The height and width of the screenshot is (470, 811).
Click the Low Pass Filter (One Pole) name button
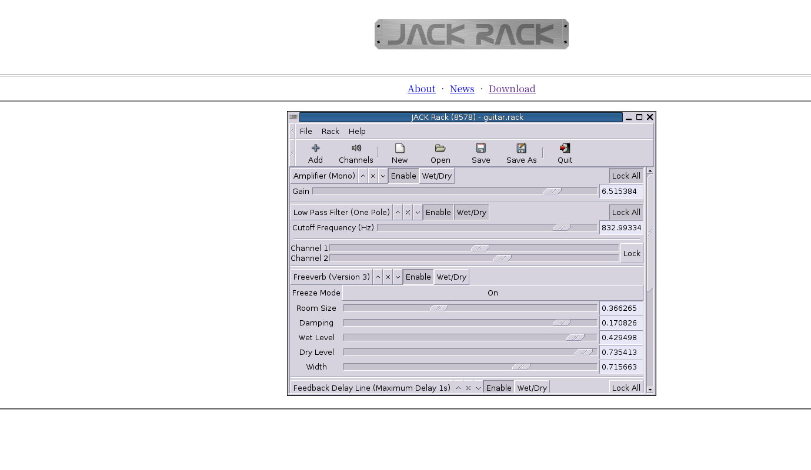[342, 212]
